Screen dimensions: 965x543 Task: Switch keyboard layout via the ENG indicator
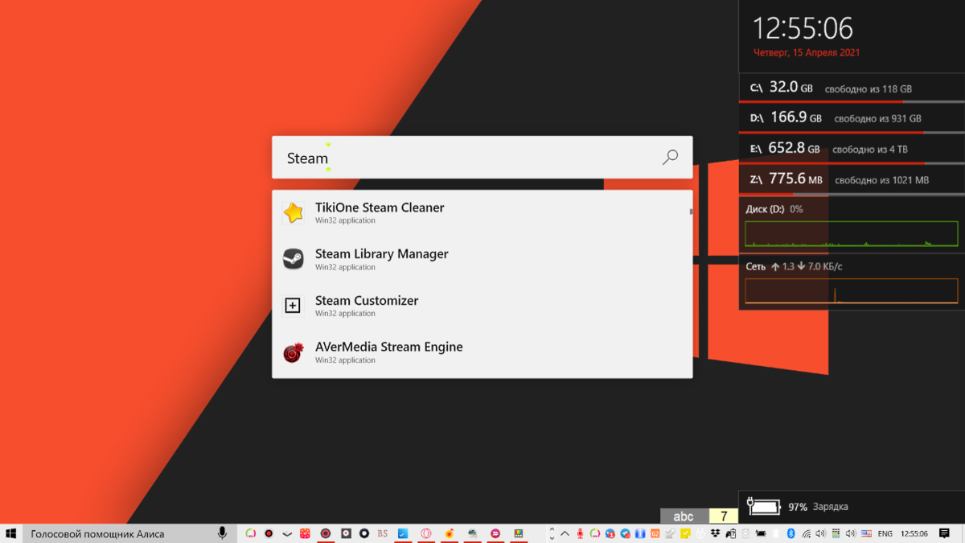click(885, 533)
